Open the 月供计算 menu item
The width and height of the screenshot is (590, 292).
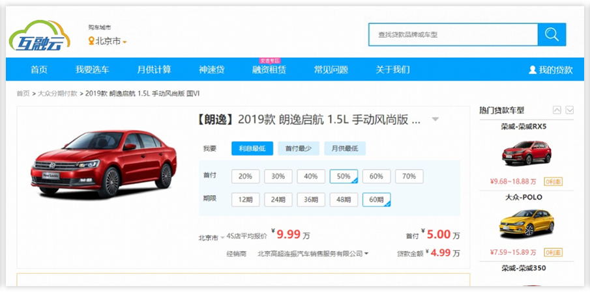point(154,70)
